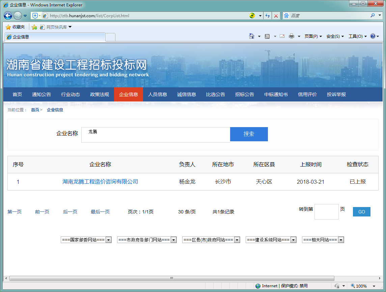Open the Help question mark icon
Viewport: 386px width, 292px height.
(x=373, y=36)
